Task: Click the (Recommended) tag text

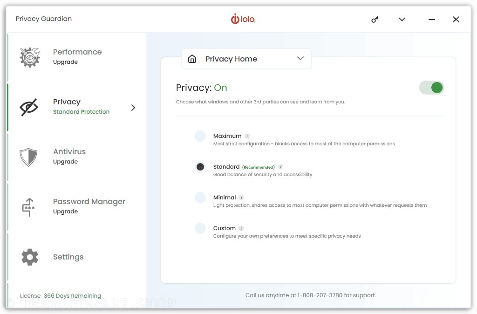Action: point(258,167)
